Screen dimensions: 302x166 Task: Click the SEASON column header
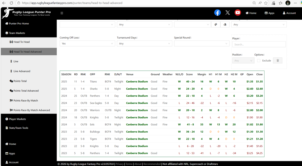click(66, 74)
